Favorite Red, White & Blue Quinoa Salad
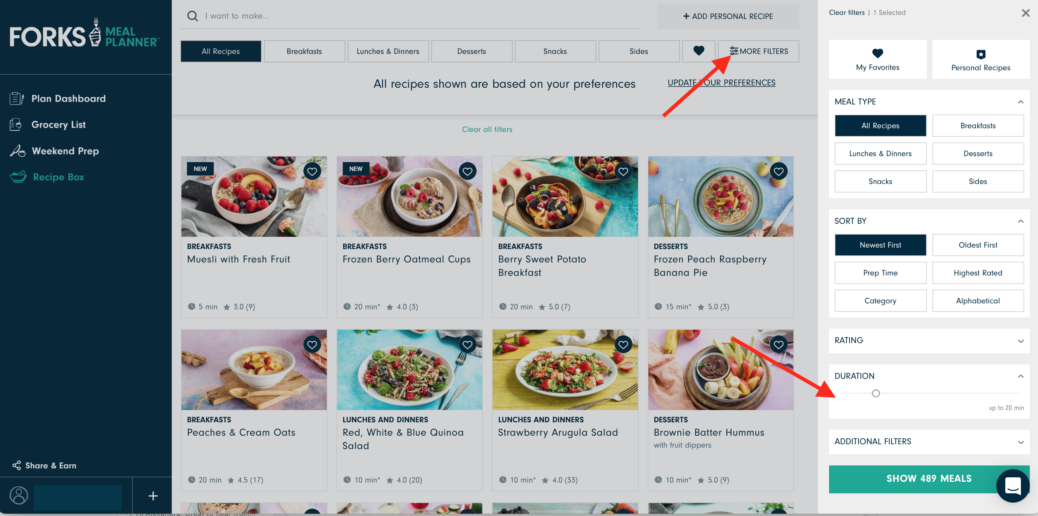1038x516 pixels. [x=467, y=345]
